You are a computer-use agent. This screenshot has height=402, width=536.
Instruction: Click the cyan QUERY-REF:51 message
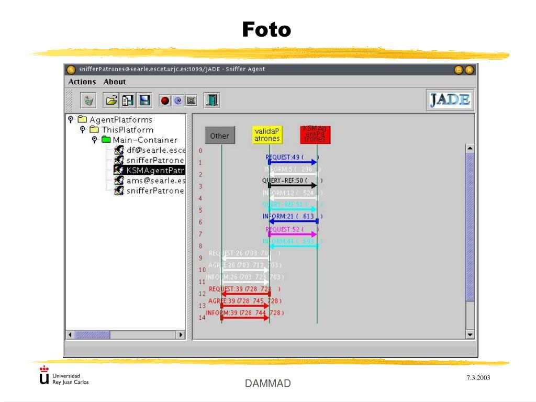point(293,209)
